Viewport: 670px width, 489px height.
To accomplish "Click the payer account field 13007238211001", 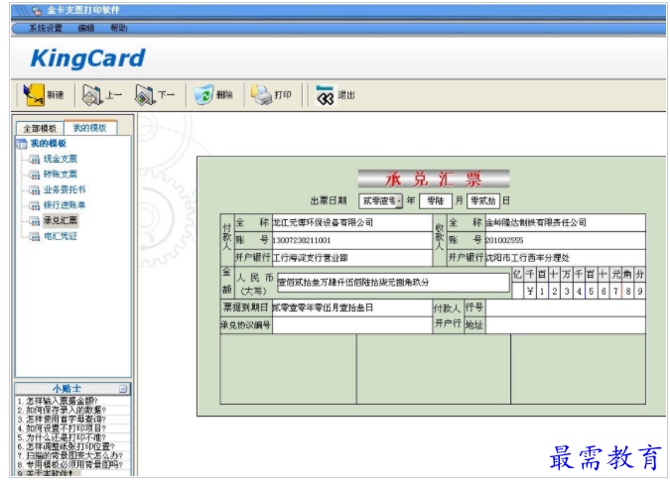I will [x=351, y=240].
